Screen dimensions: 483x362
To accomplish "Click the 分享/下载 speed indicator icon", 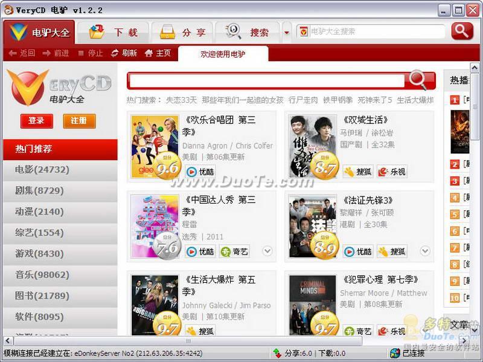I will pos(277,354).
